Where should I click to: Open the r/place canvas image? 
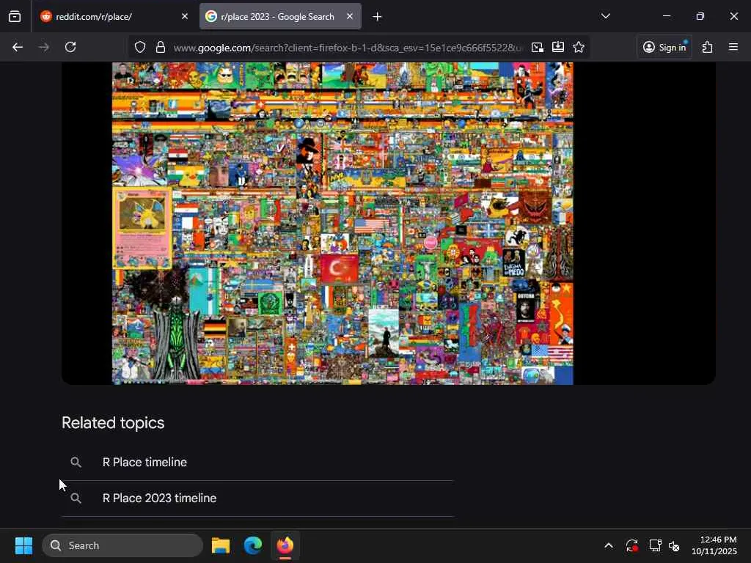pos(342,223)
